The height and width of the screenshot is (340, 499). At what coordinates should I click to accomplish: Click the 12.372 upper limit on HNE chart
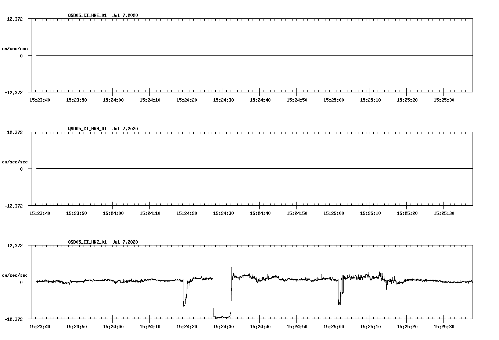pos(15,19)
